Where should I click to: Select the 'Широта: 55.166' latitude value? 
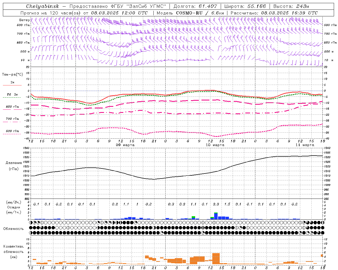point(245,6)
